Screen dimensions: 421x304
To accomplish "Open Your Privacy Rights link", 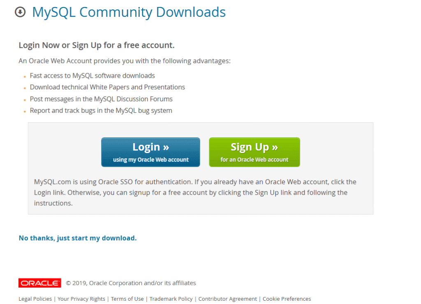I will [81, 299].
